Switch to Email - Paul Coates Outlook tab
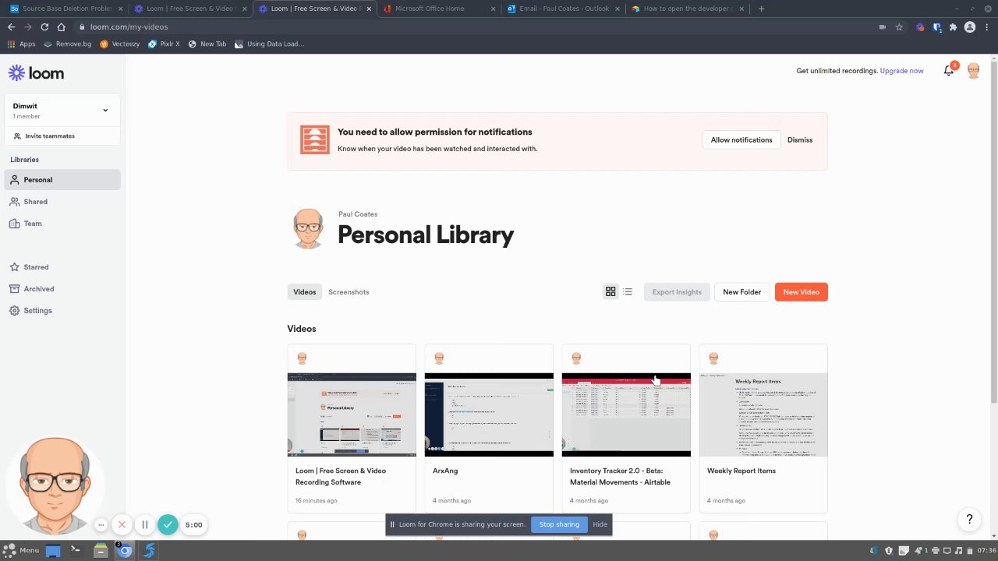Viewport: 998px width, 561px height. (564, 9)
